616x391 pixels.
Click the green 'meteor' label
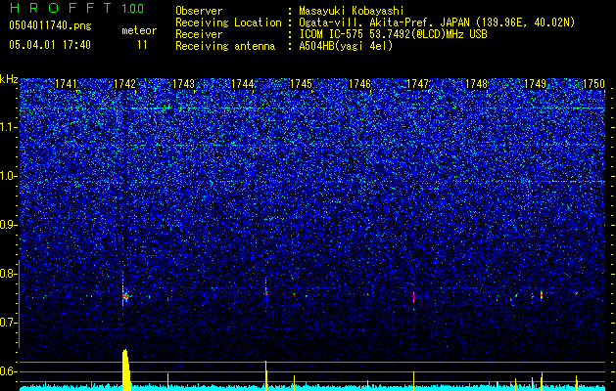point(139,30)
